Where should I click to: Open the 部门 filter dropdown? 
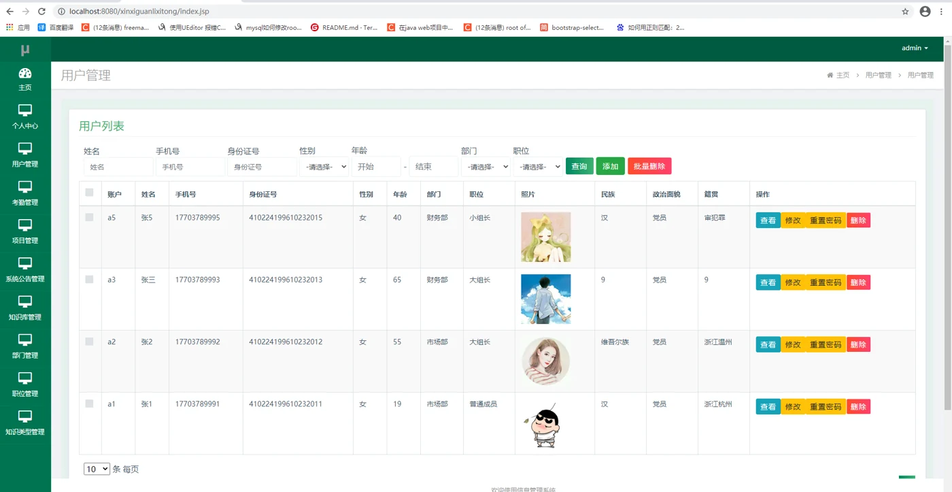coord(486,167)
